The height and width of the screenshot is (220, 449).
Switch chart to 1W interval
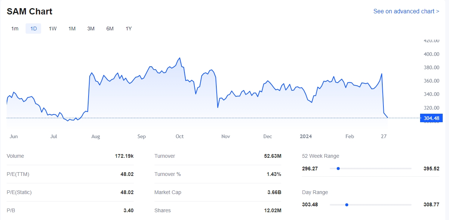53,29
